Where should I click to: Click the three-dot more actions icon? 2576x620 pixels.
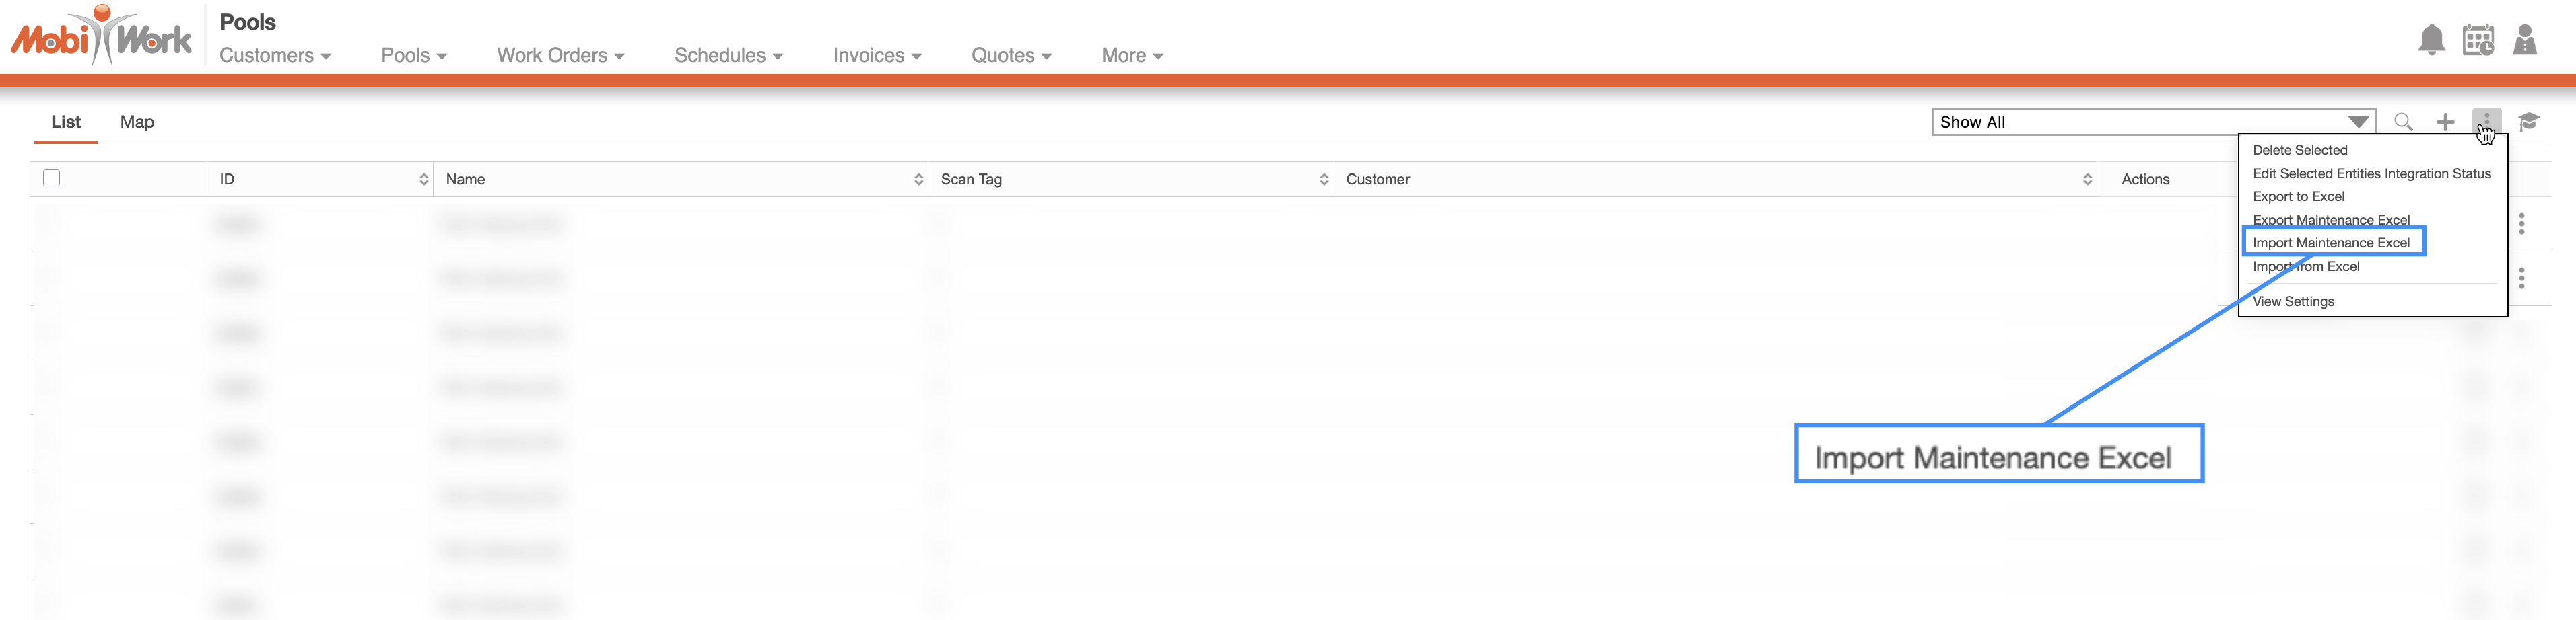(x=2486, y=121)
